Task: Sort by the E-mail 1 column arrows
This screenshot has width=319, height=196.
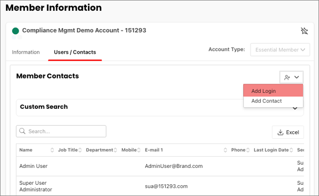Action: pyautogui.click(x=225, y=150)
